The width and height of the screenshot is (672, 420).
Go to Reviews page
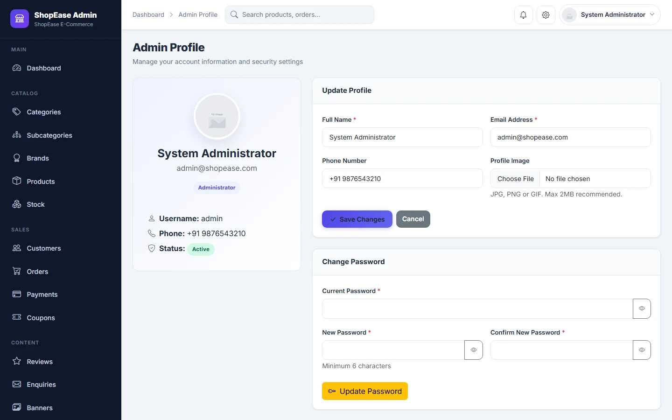pyautogui.click(x=61, y=362)
